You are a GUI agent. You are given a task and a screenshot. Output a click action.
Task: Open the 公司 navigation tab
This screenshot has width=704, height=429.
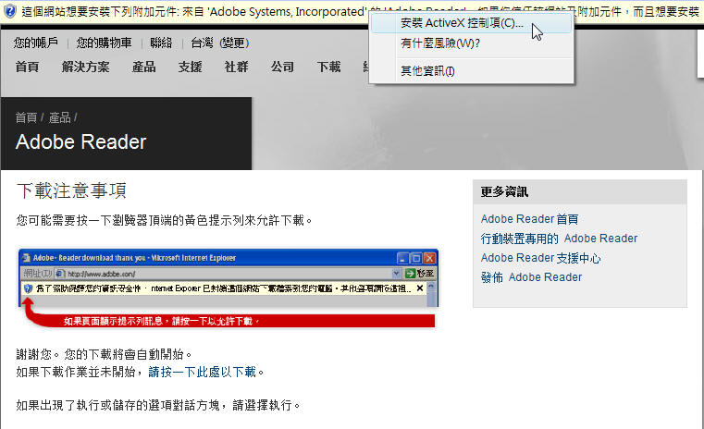(282, 67)
